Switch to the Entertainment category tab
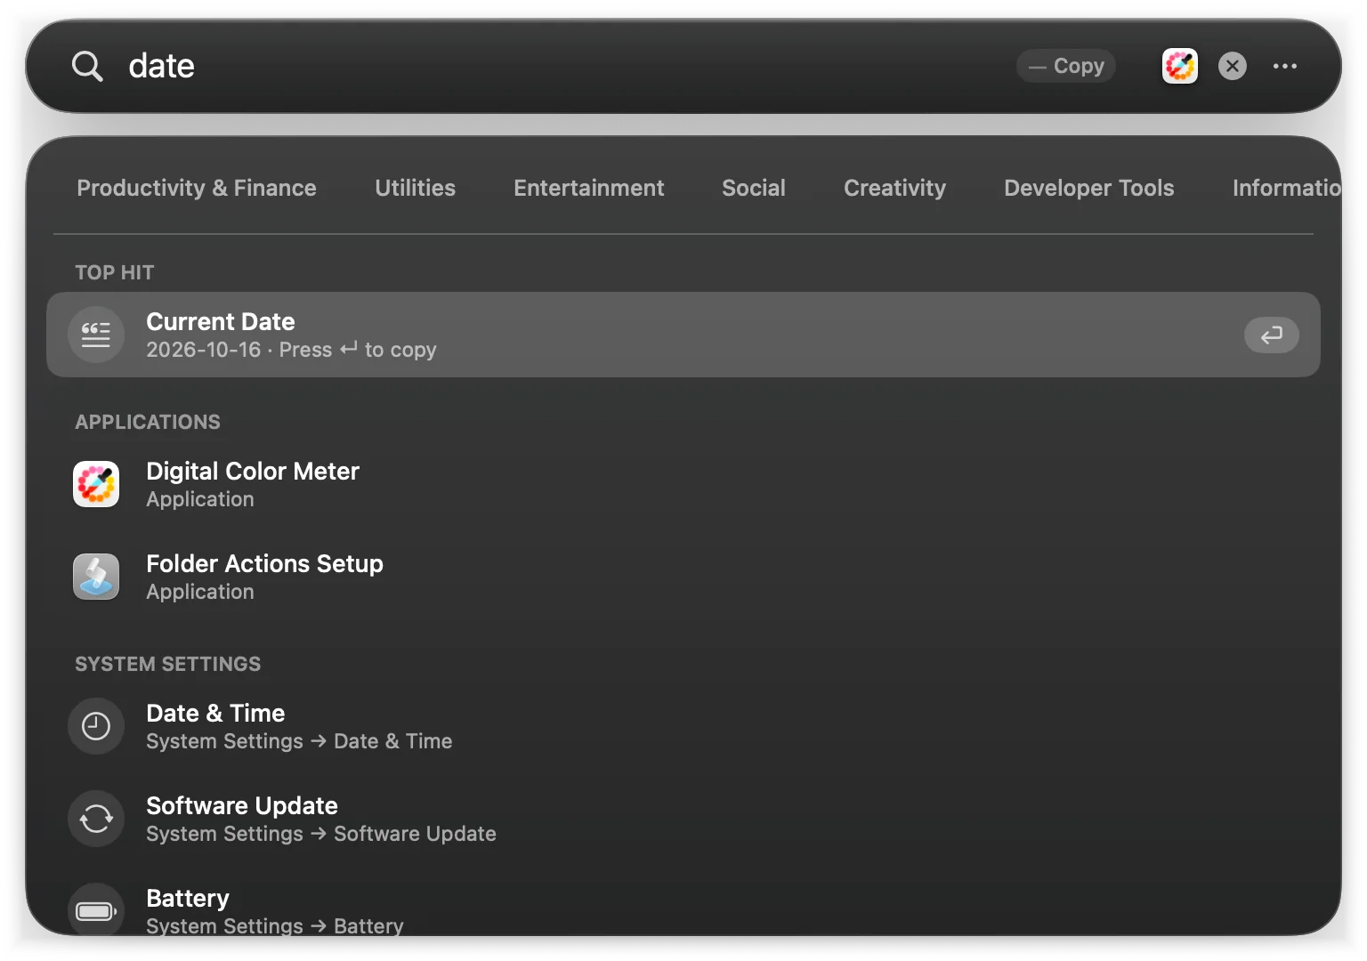 click(588, 188)
